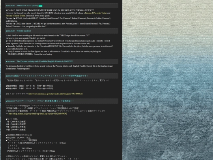Open the Persona 6 Teaser Trailer link
Image resolution: width=213 pixels, height=160 pixels.
(x=15, y=16)
